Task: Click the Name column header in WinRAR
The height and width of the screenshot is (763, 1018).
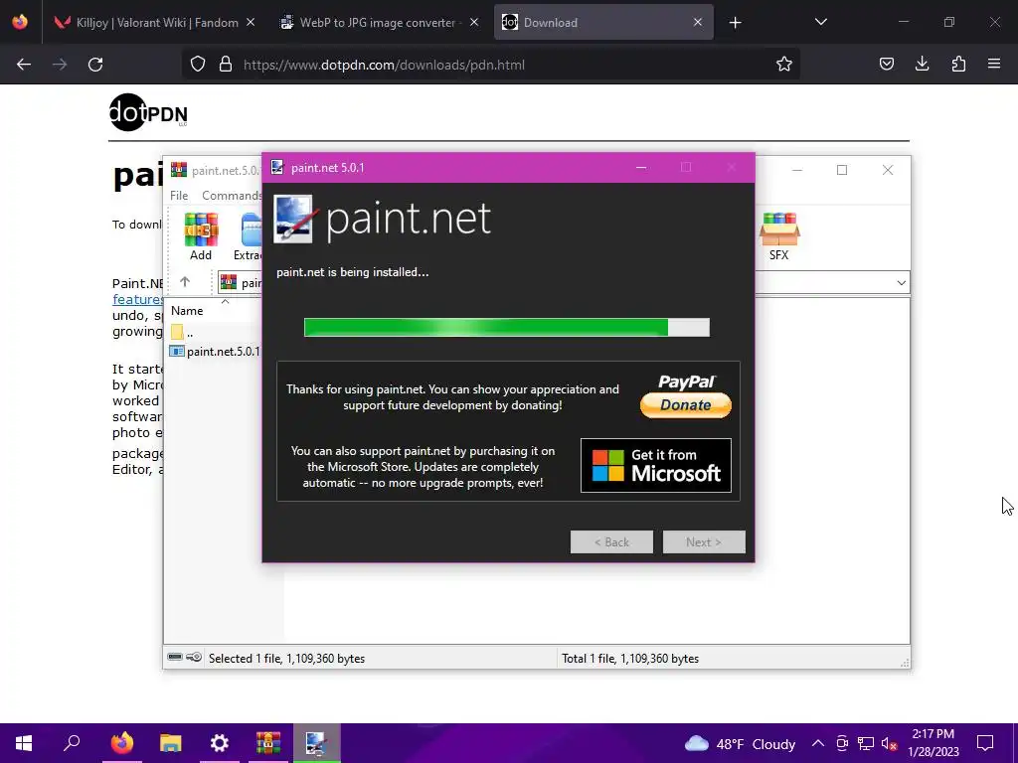Action: 187,311
